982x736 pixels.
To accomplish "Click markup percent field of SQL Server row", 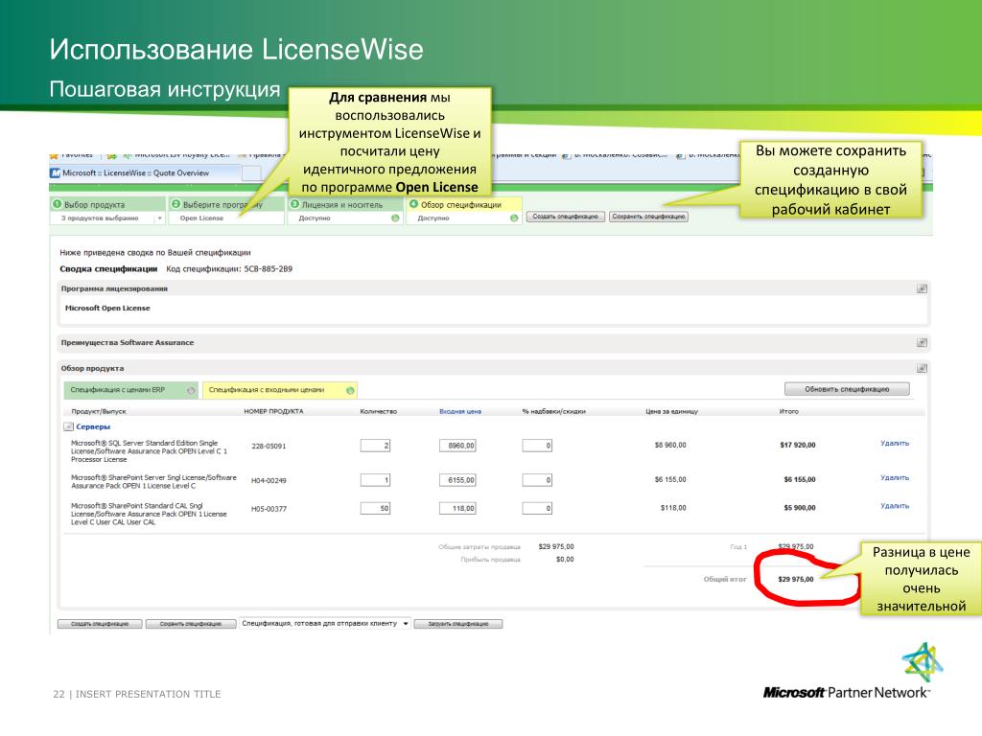I will [x=537, y=446].
